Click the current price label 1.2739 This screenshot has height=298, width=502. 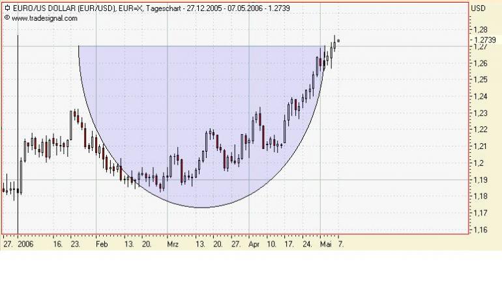(484, 40)
